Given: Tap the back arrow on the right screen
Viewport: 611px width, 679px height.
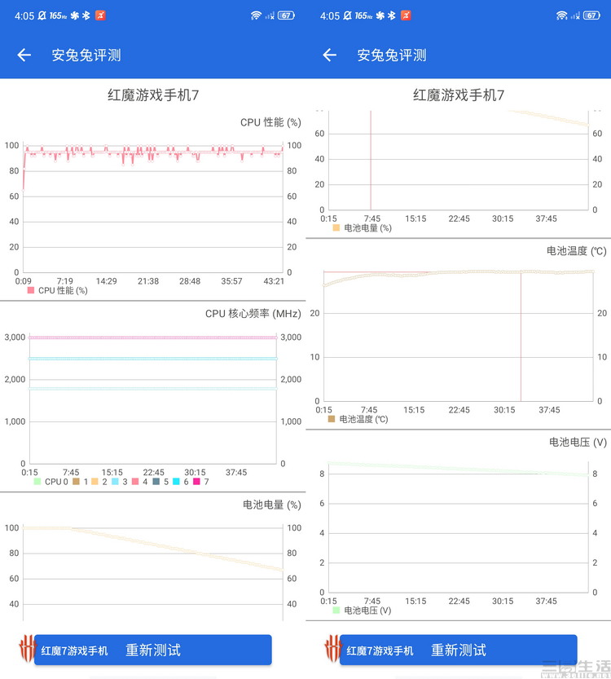Looking at the screenshot, I should click(x=330, y=55).
